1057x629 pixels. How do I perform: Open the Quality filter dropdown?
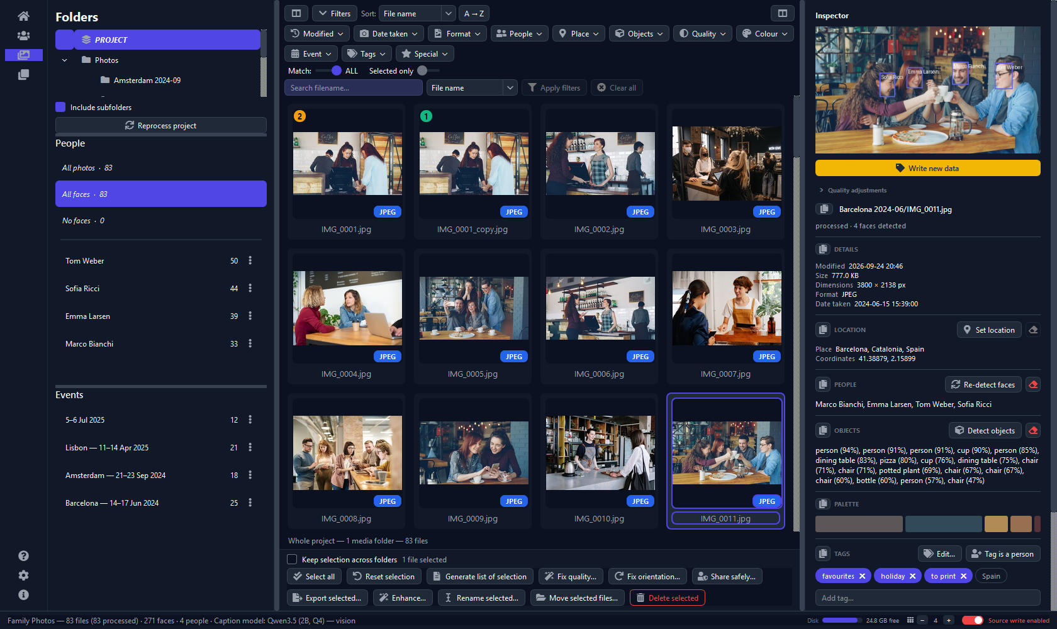(703, 33)
